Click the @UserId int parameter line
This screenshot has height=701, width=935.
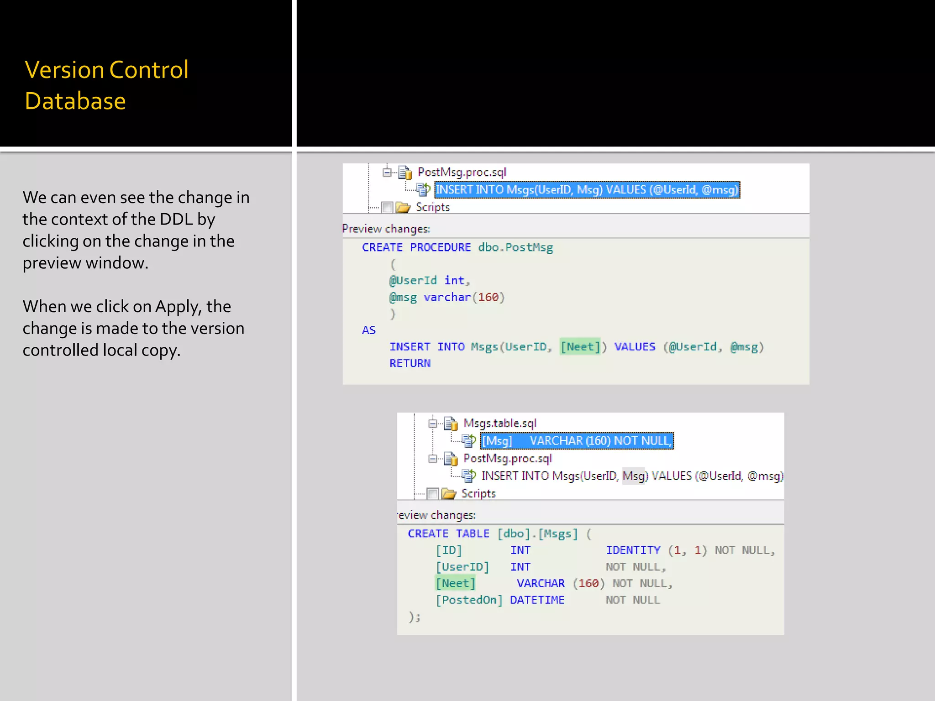pyautogui.click(x=430, y=280)
